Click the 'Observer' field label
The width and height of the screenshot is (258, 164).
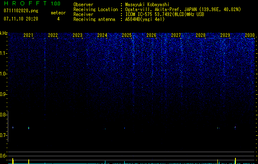coord(83,5)
